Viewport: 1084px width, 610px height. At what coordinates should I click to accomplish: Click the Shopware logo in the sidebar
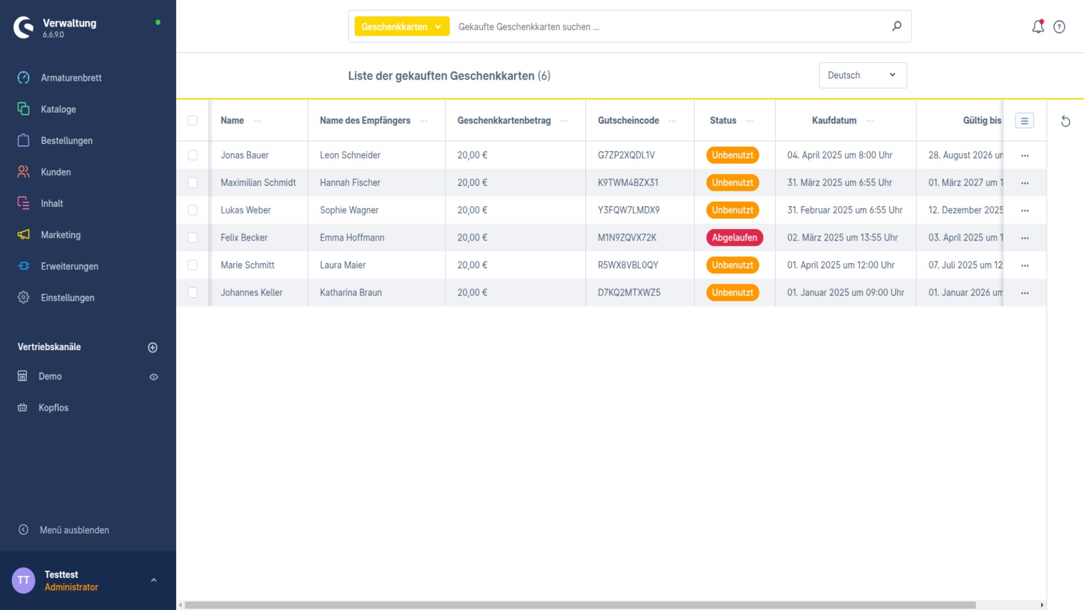click(x=24, y=27)
